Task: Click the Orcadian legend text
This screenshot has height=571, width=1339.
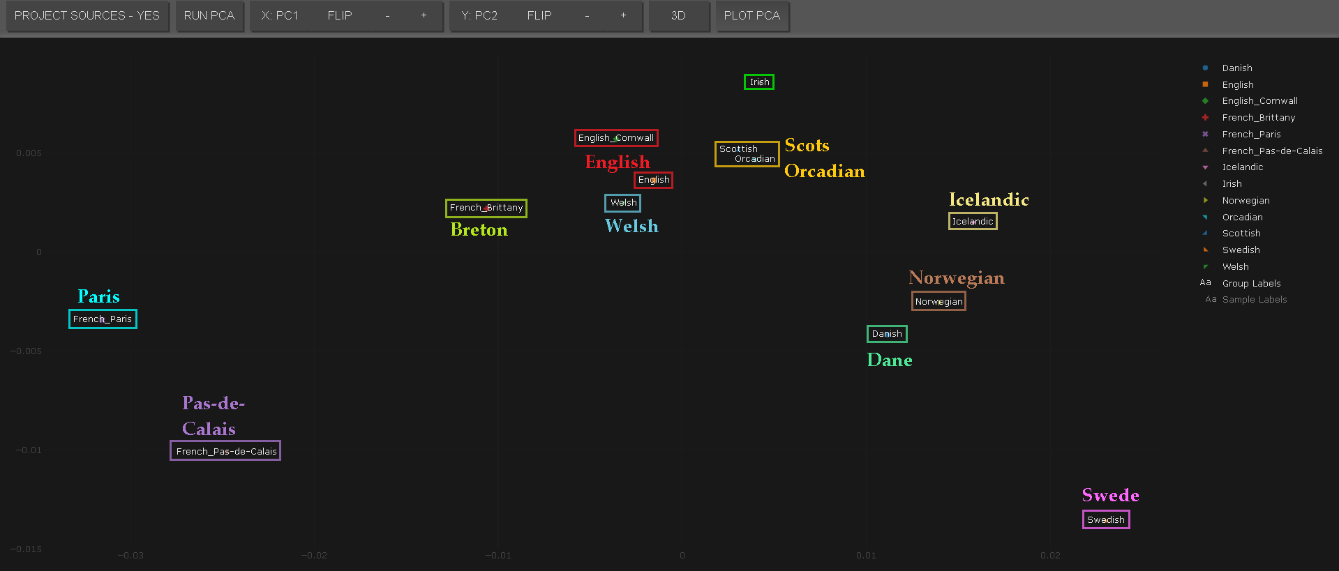Action: coord(1243,218)
